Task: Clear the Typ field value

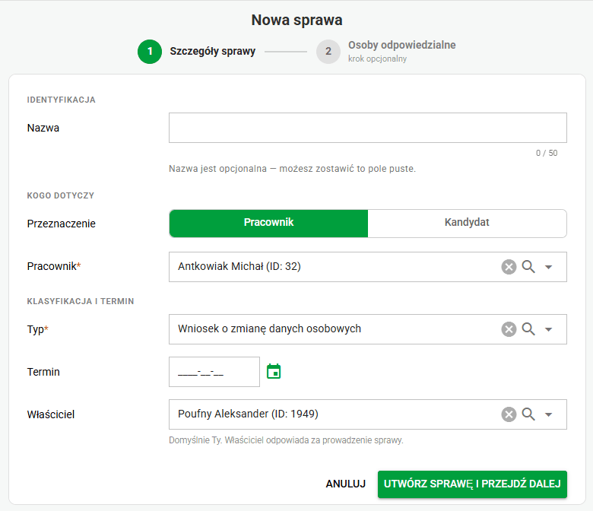Action: (509, 329)
